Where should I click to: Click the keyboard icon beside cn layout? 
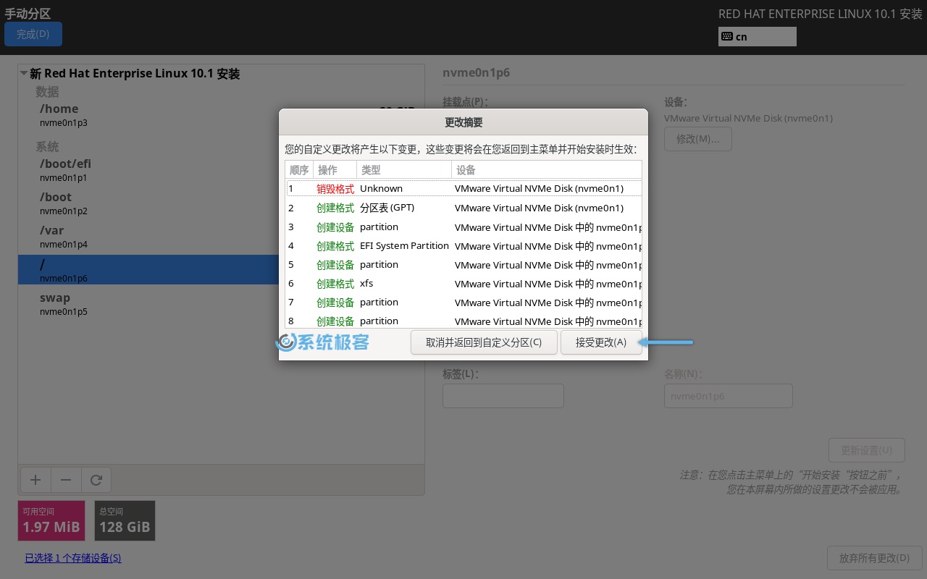[727, 36]
